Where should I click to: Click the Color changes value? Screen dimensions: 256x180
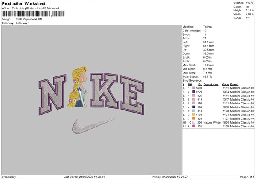205,31
